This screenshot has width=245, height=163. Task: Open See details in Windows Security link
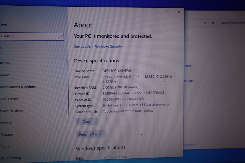98,47
